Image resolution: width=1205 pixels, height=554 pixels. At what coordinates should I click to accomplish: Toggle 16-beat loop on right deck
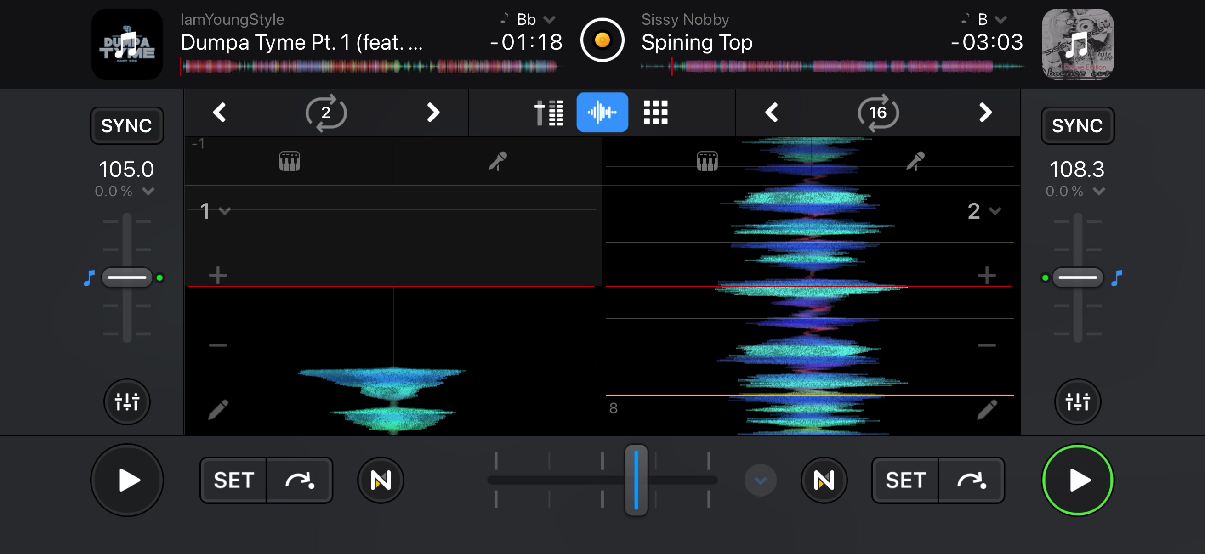(879, 113)
